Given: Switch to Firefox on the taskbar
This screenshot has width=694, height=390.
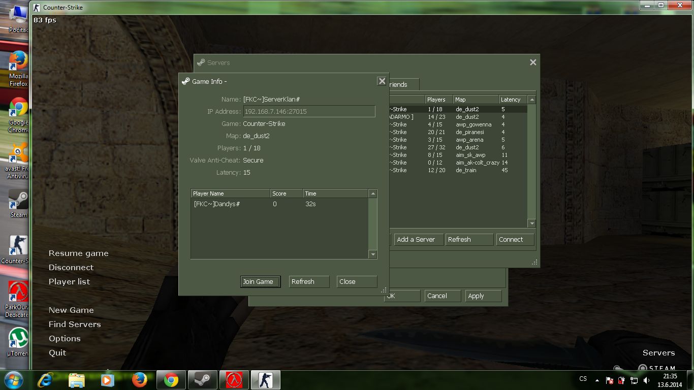Looking at the screenshot, I should click(140, 380).
